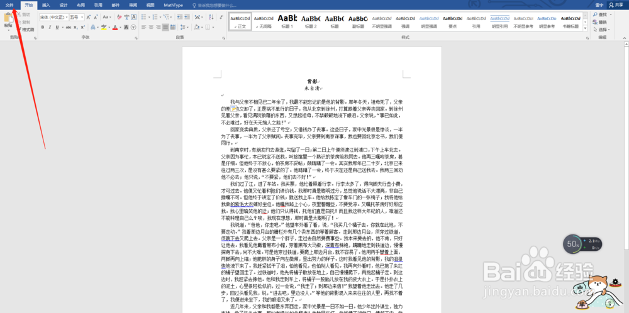Switch to the References (引用) tab
Screen dimensions: 629x313
point(98,5)
